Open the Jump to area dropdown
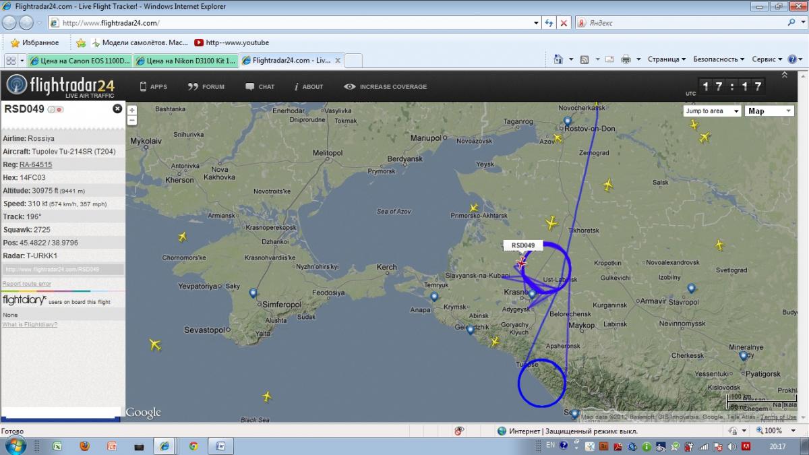809x455 pixels. pos(712,111)
